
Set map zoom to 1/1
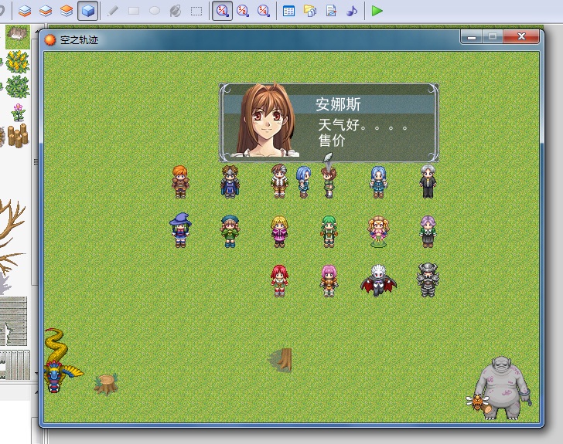(x=222, y=11)
